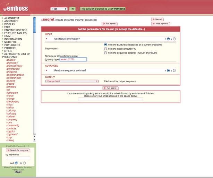Focus the email address input field
213x178 pixels.
[x=111, y=99]
